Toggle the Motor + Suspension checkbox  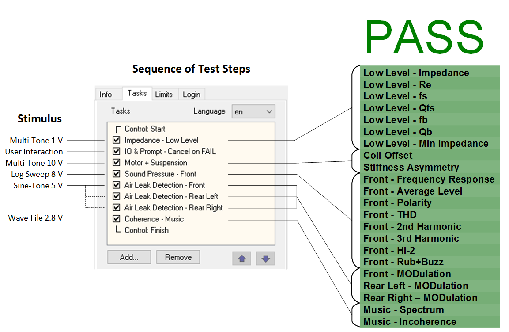[117, 163]
